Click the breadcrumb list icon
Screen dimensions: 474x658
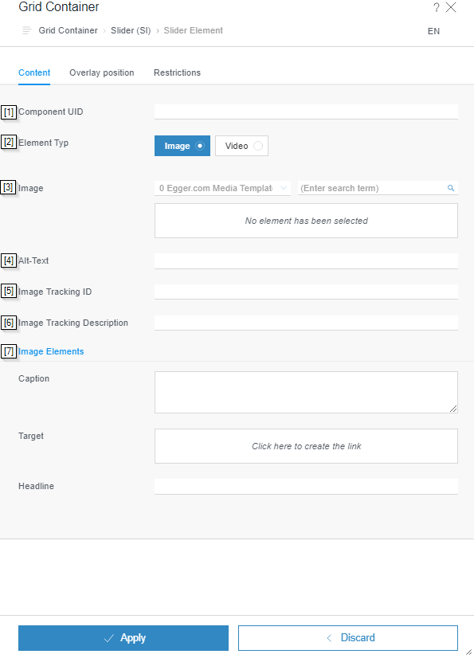(x=27, y=30)
